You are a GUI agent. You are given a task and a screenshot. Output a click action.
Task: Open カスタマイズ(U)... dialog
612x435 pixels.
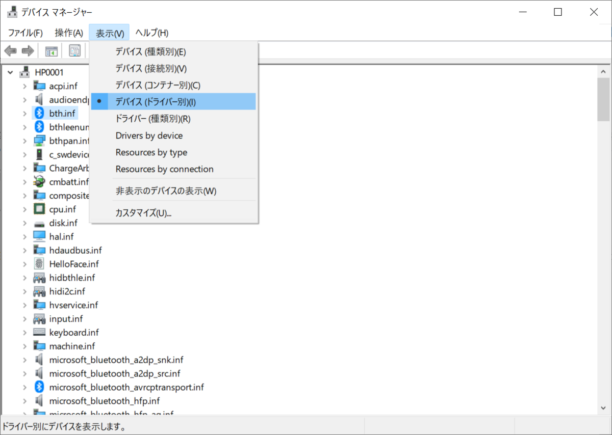[x=173, y=213]
